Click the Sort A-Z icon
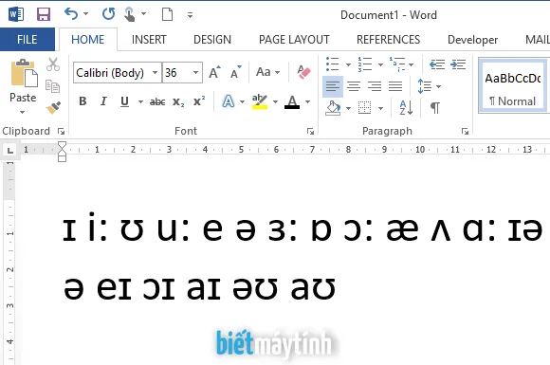 point(406,108)
